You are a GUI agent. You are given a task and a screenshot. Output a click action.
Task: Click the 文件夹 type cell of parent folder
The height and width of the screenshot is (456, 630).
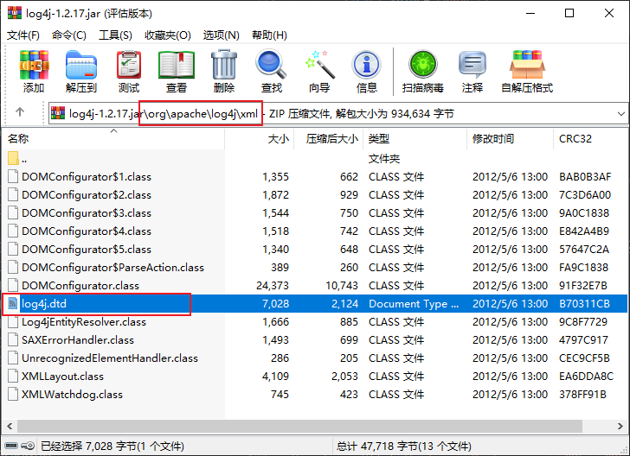384,159
